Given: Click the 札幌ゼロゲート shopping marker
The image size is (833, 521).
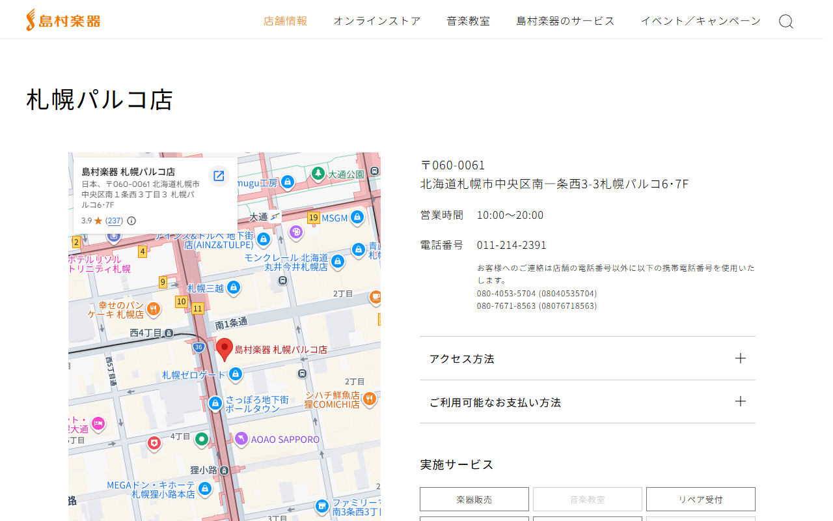Looking at the screenshot, I should coord(236,374).
